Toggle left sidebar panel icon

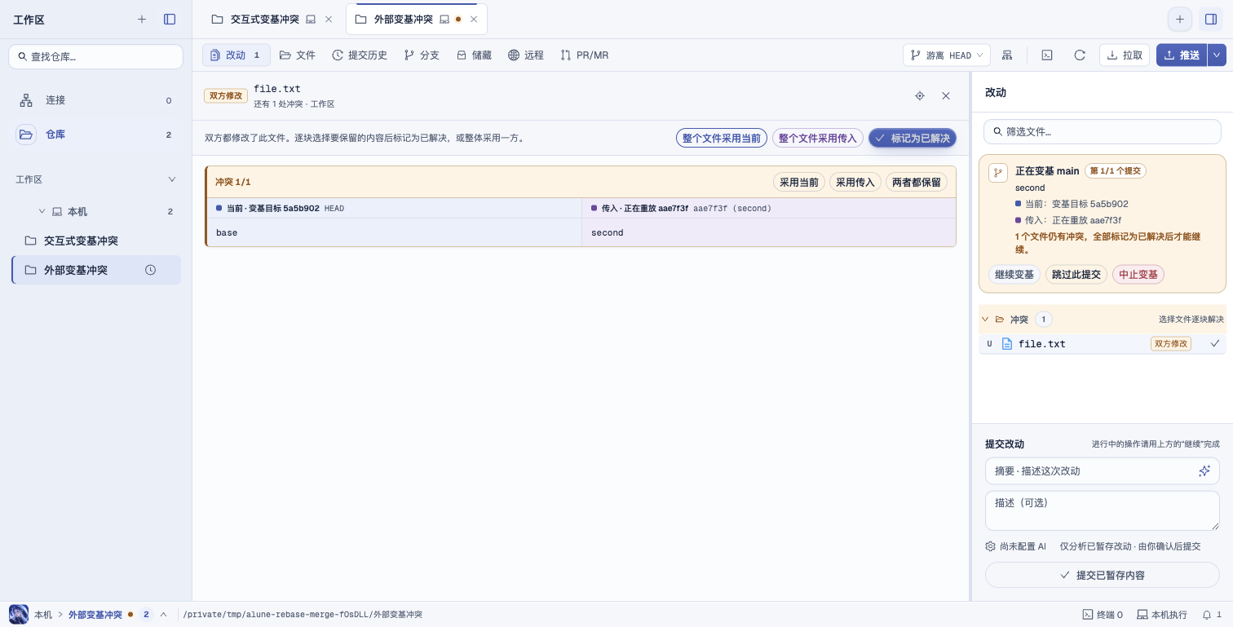(170, 19)
